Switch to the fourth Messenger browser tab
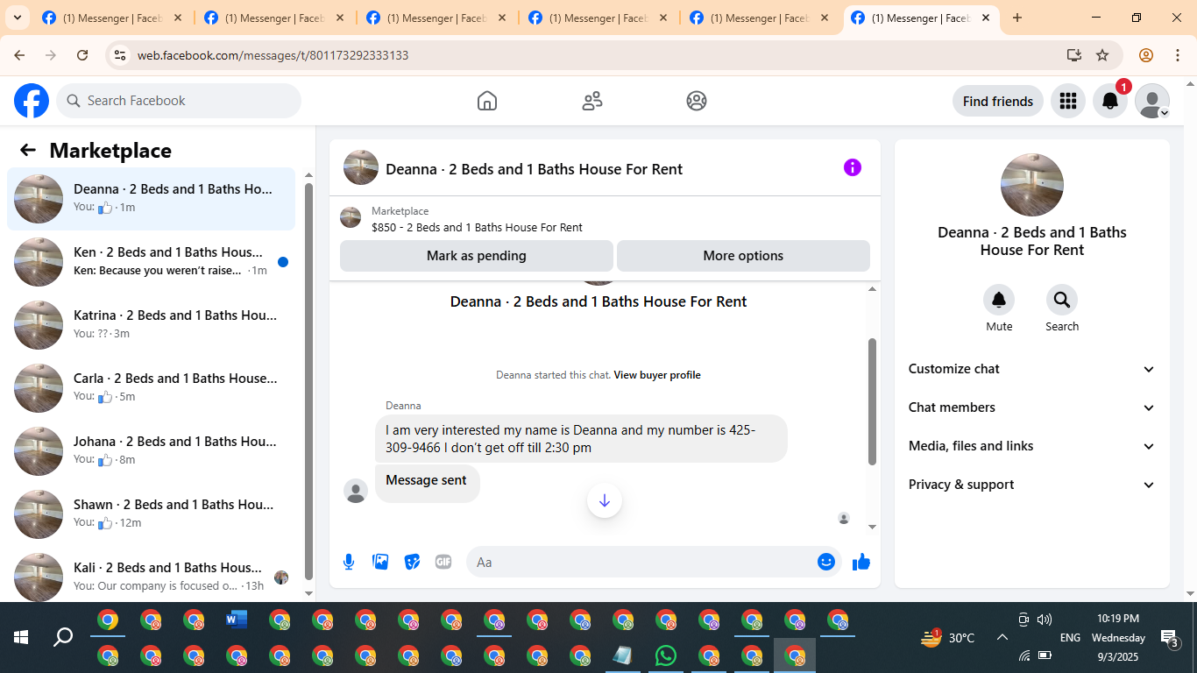Viewport: 1197px width, 673px height. (x=599, y=18)
